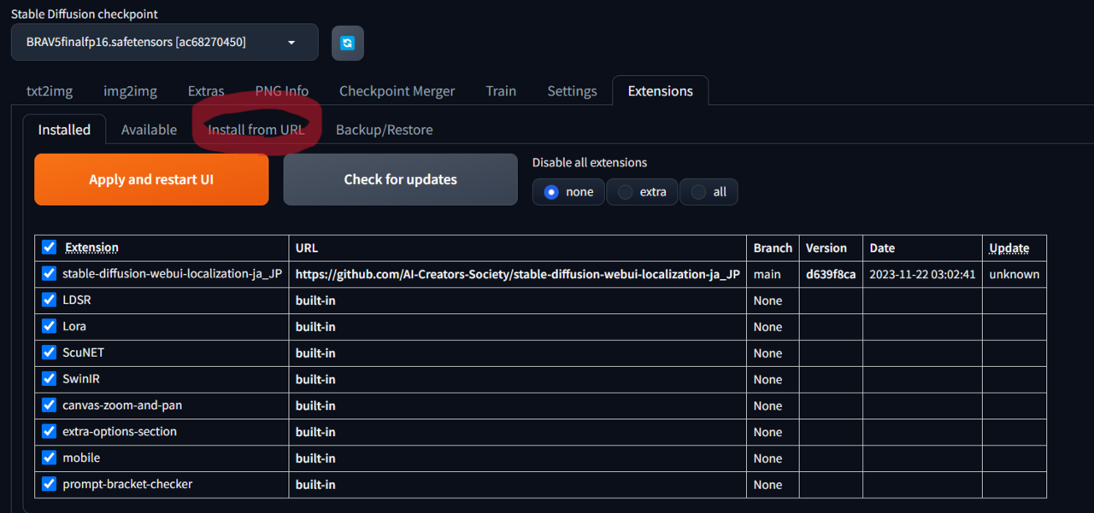Open the Stable Diffusion checkpoint dropdown
Image resolution: width=1094 pixels, height=513 pixels.
[165, 42]
